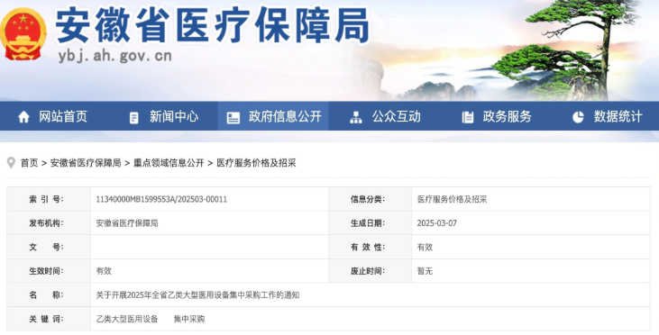This screenshot has height=335, width=659.
Task: Click the org-chart icon beside 公众互动
Action: pos(355,118)
